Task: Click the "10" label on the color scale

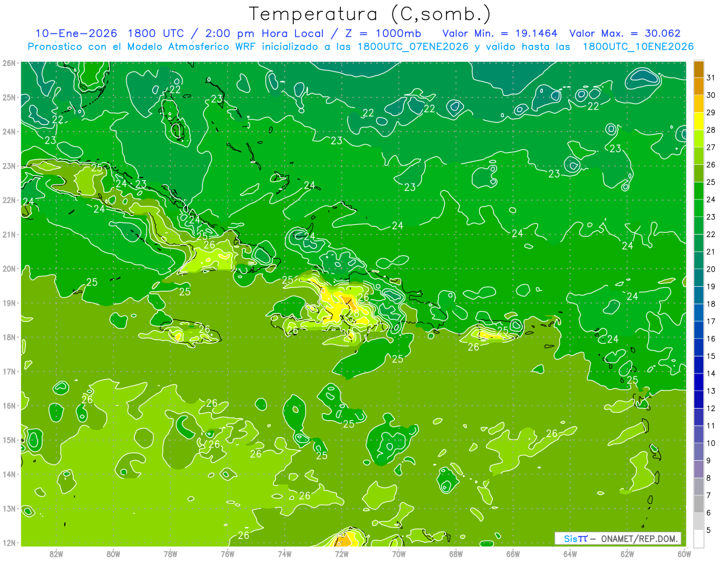Action: 711,443
